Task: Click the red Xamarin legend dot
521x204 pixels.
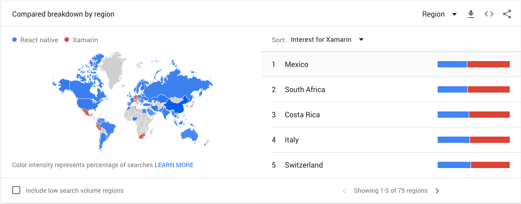Action: pos(66,40)
